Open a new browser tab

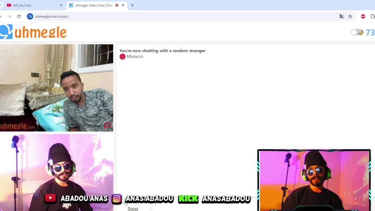132,5
